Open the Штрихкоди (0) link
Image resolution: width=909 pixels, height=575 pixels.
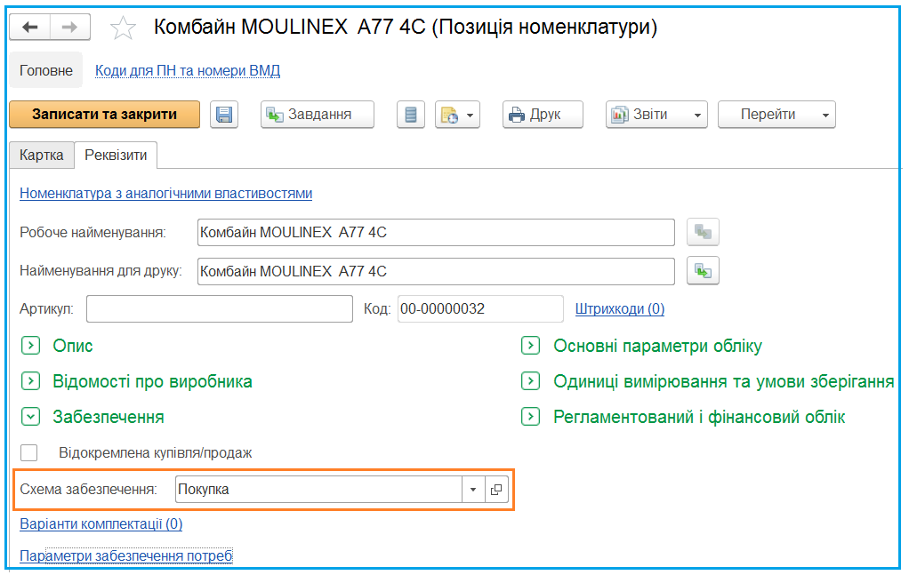(620, 308)
